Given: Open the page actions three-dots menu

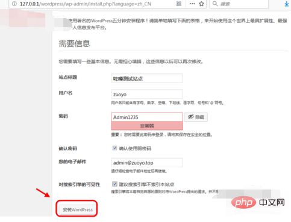Looking at the screenshot, I should pyautogui.click(x=192, y=4).
